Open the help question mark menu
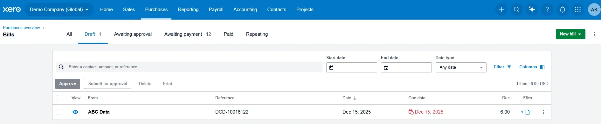This screenshot has width=601, height=124. click(x=547, y=9)
